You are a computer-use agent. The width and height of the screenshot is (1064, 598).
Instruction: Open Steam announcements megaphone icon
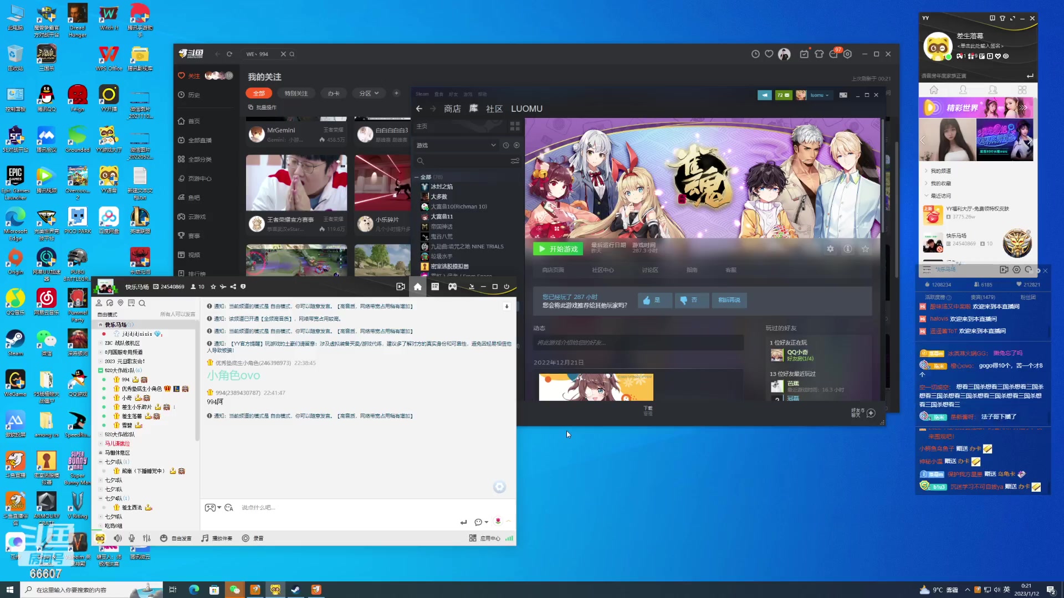tap(765, 95)
